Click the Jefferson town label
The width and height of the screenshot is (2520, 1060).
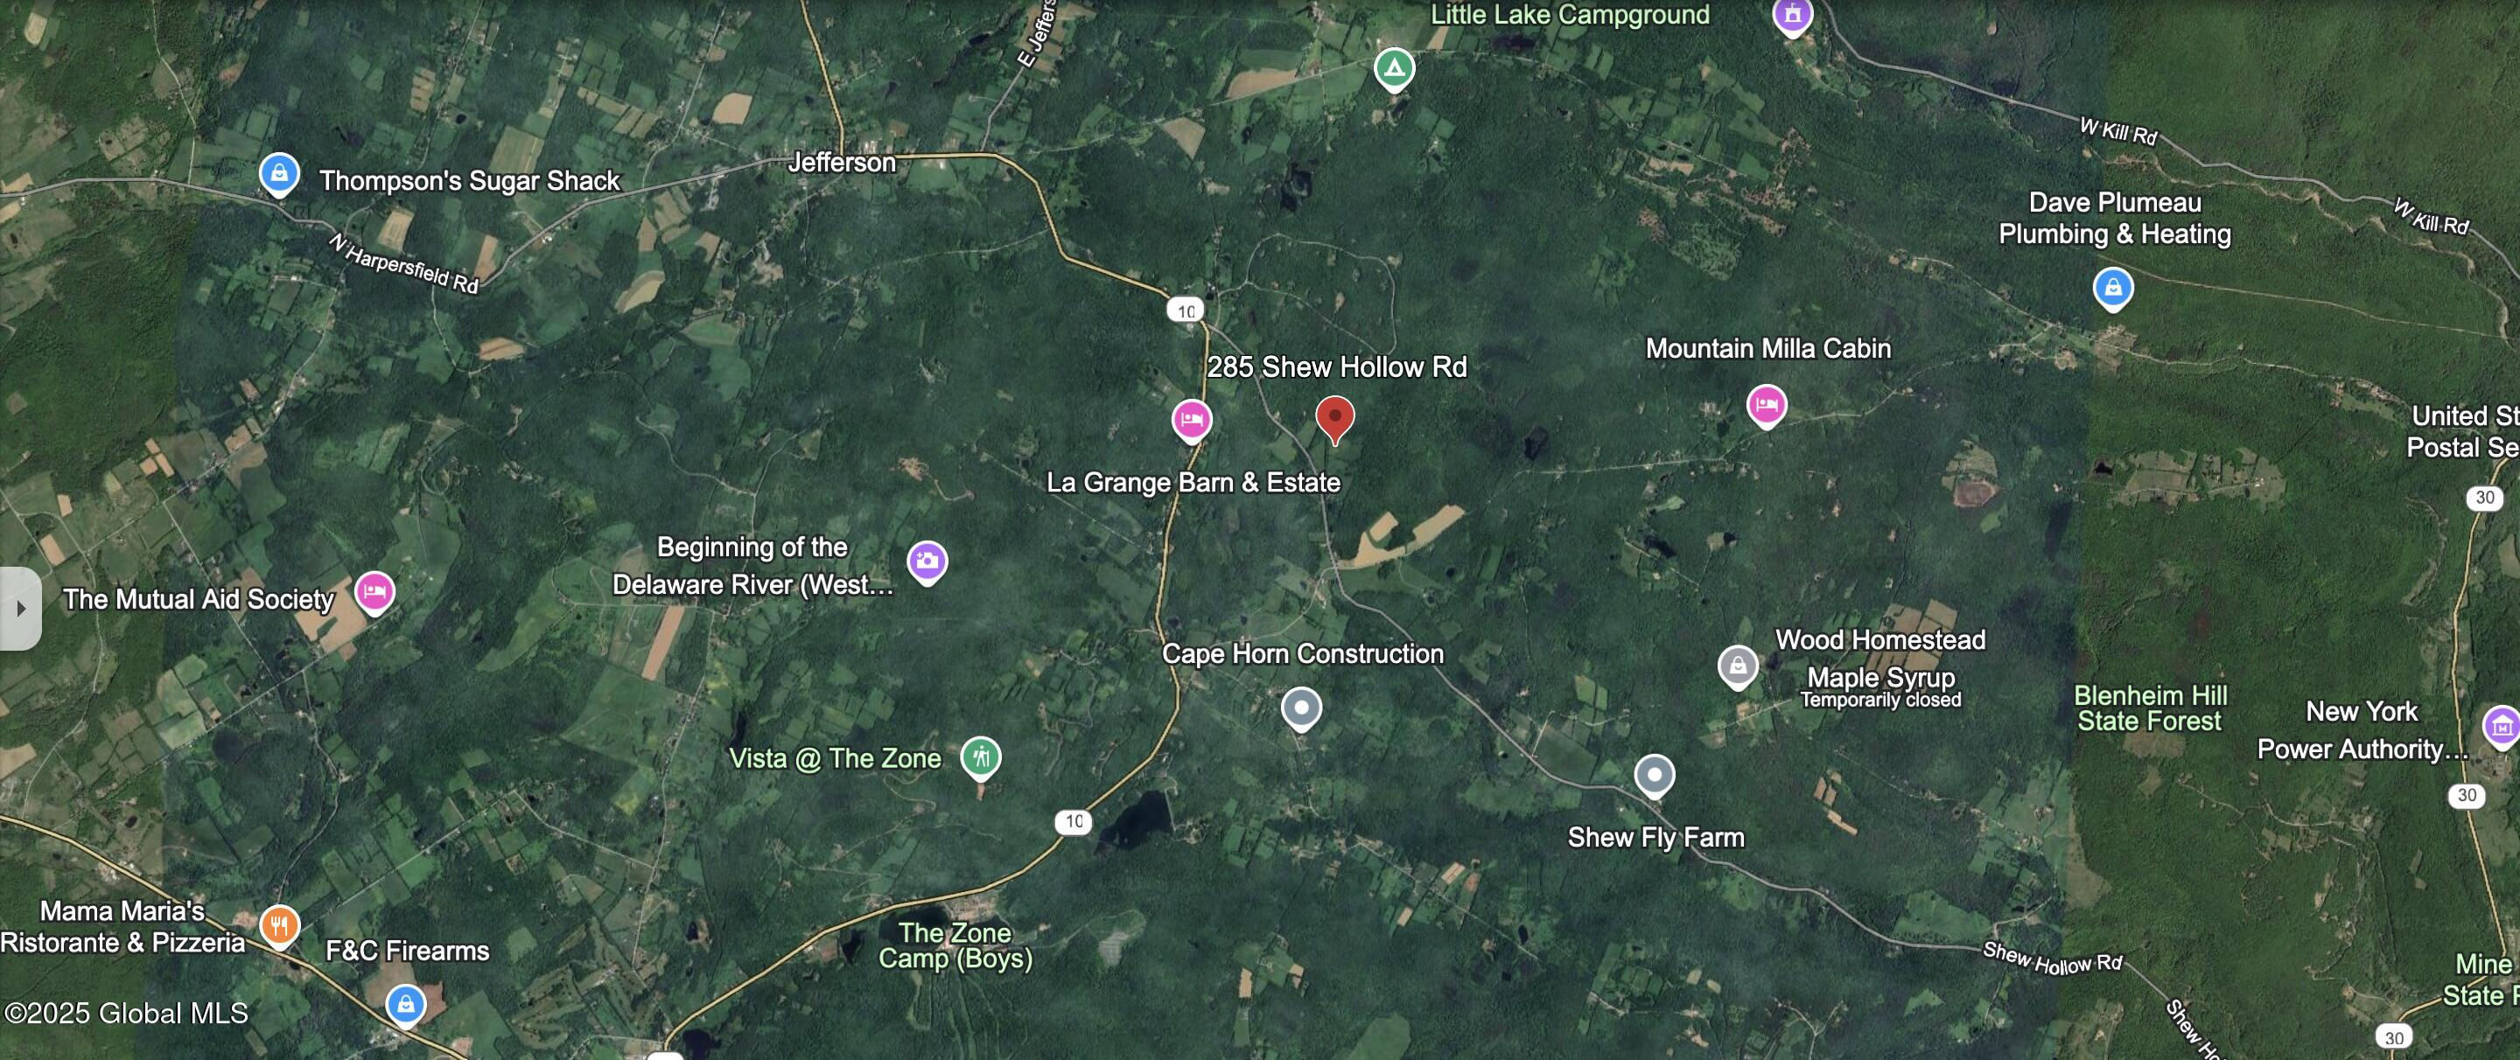(843, 163)
